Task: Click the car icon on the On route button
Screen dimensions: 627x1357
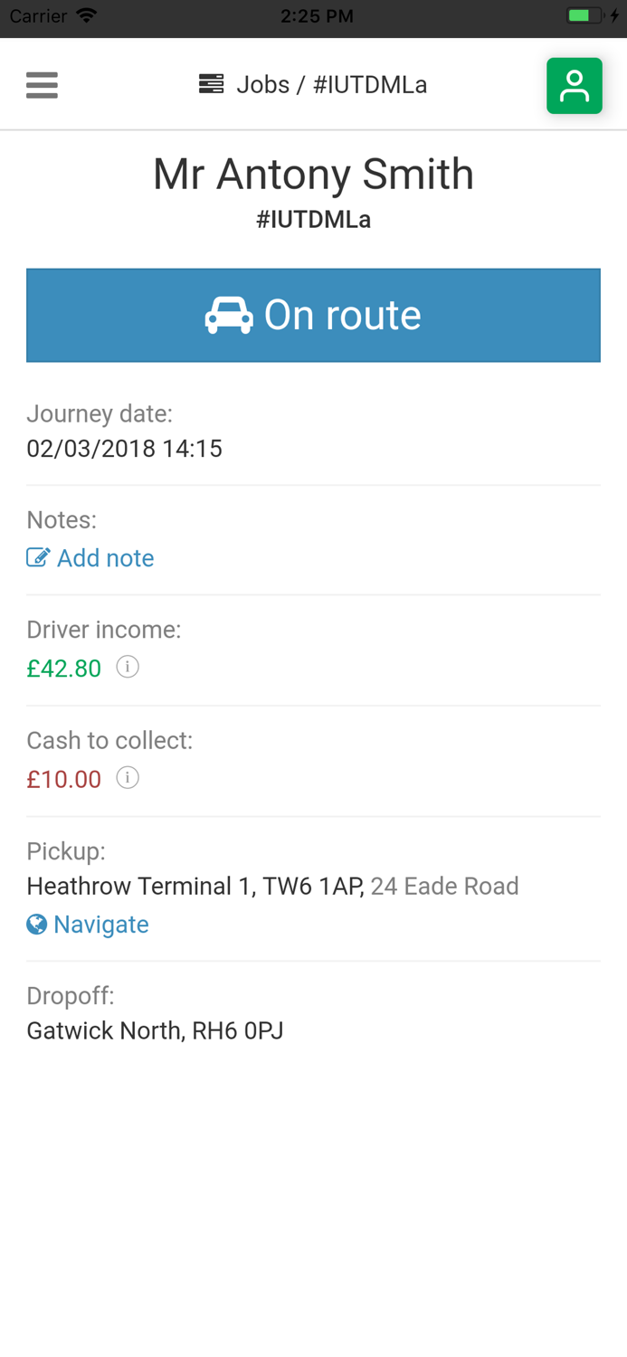Action: pyautogui.click(x=229, y=315)
